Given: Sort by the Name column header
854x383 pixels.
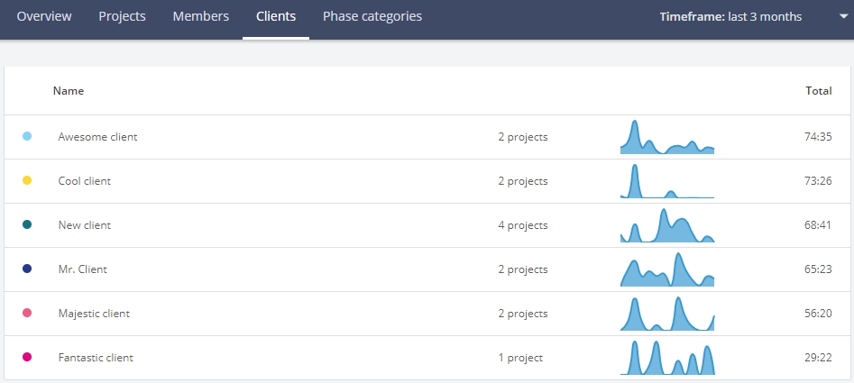Looking at the screenshot, I should click(x=68, y=91).
